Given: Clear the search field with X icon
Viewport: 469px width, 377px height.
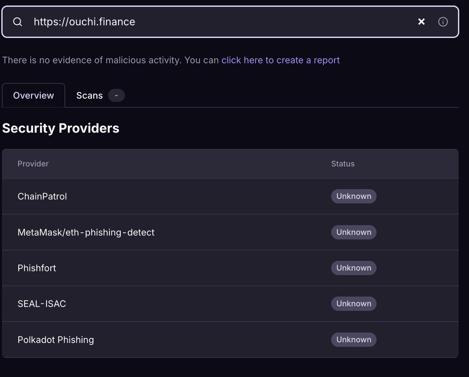Looking at the screenshot, I should click(421, 22).
